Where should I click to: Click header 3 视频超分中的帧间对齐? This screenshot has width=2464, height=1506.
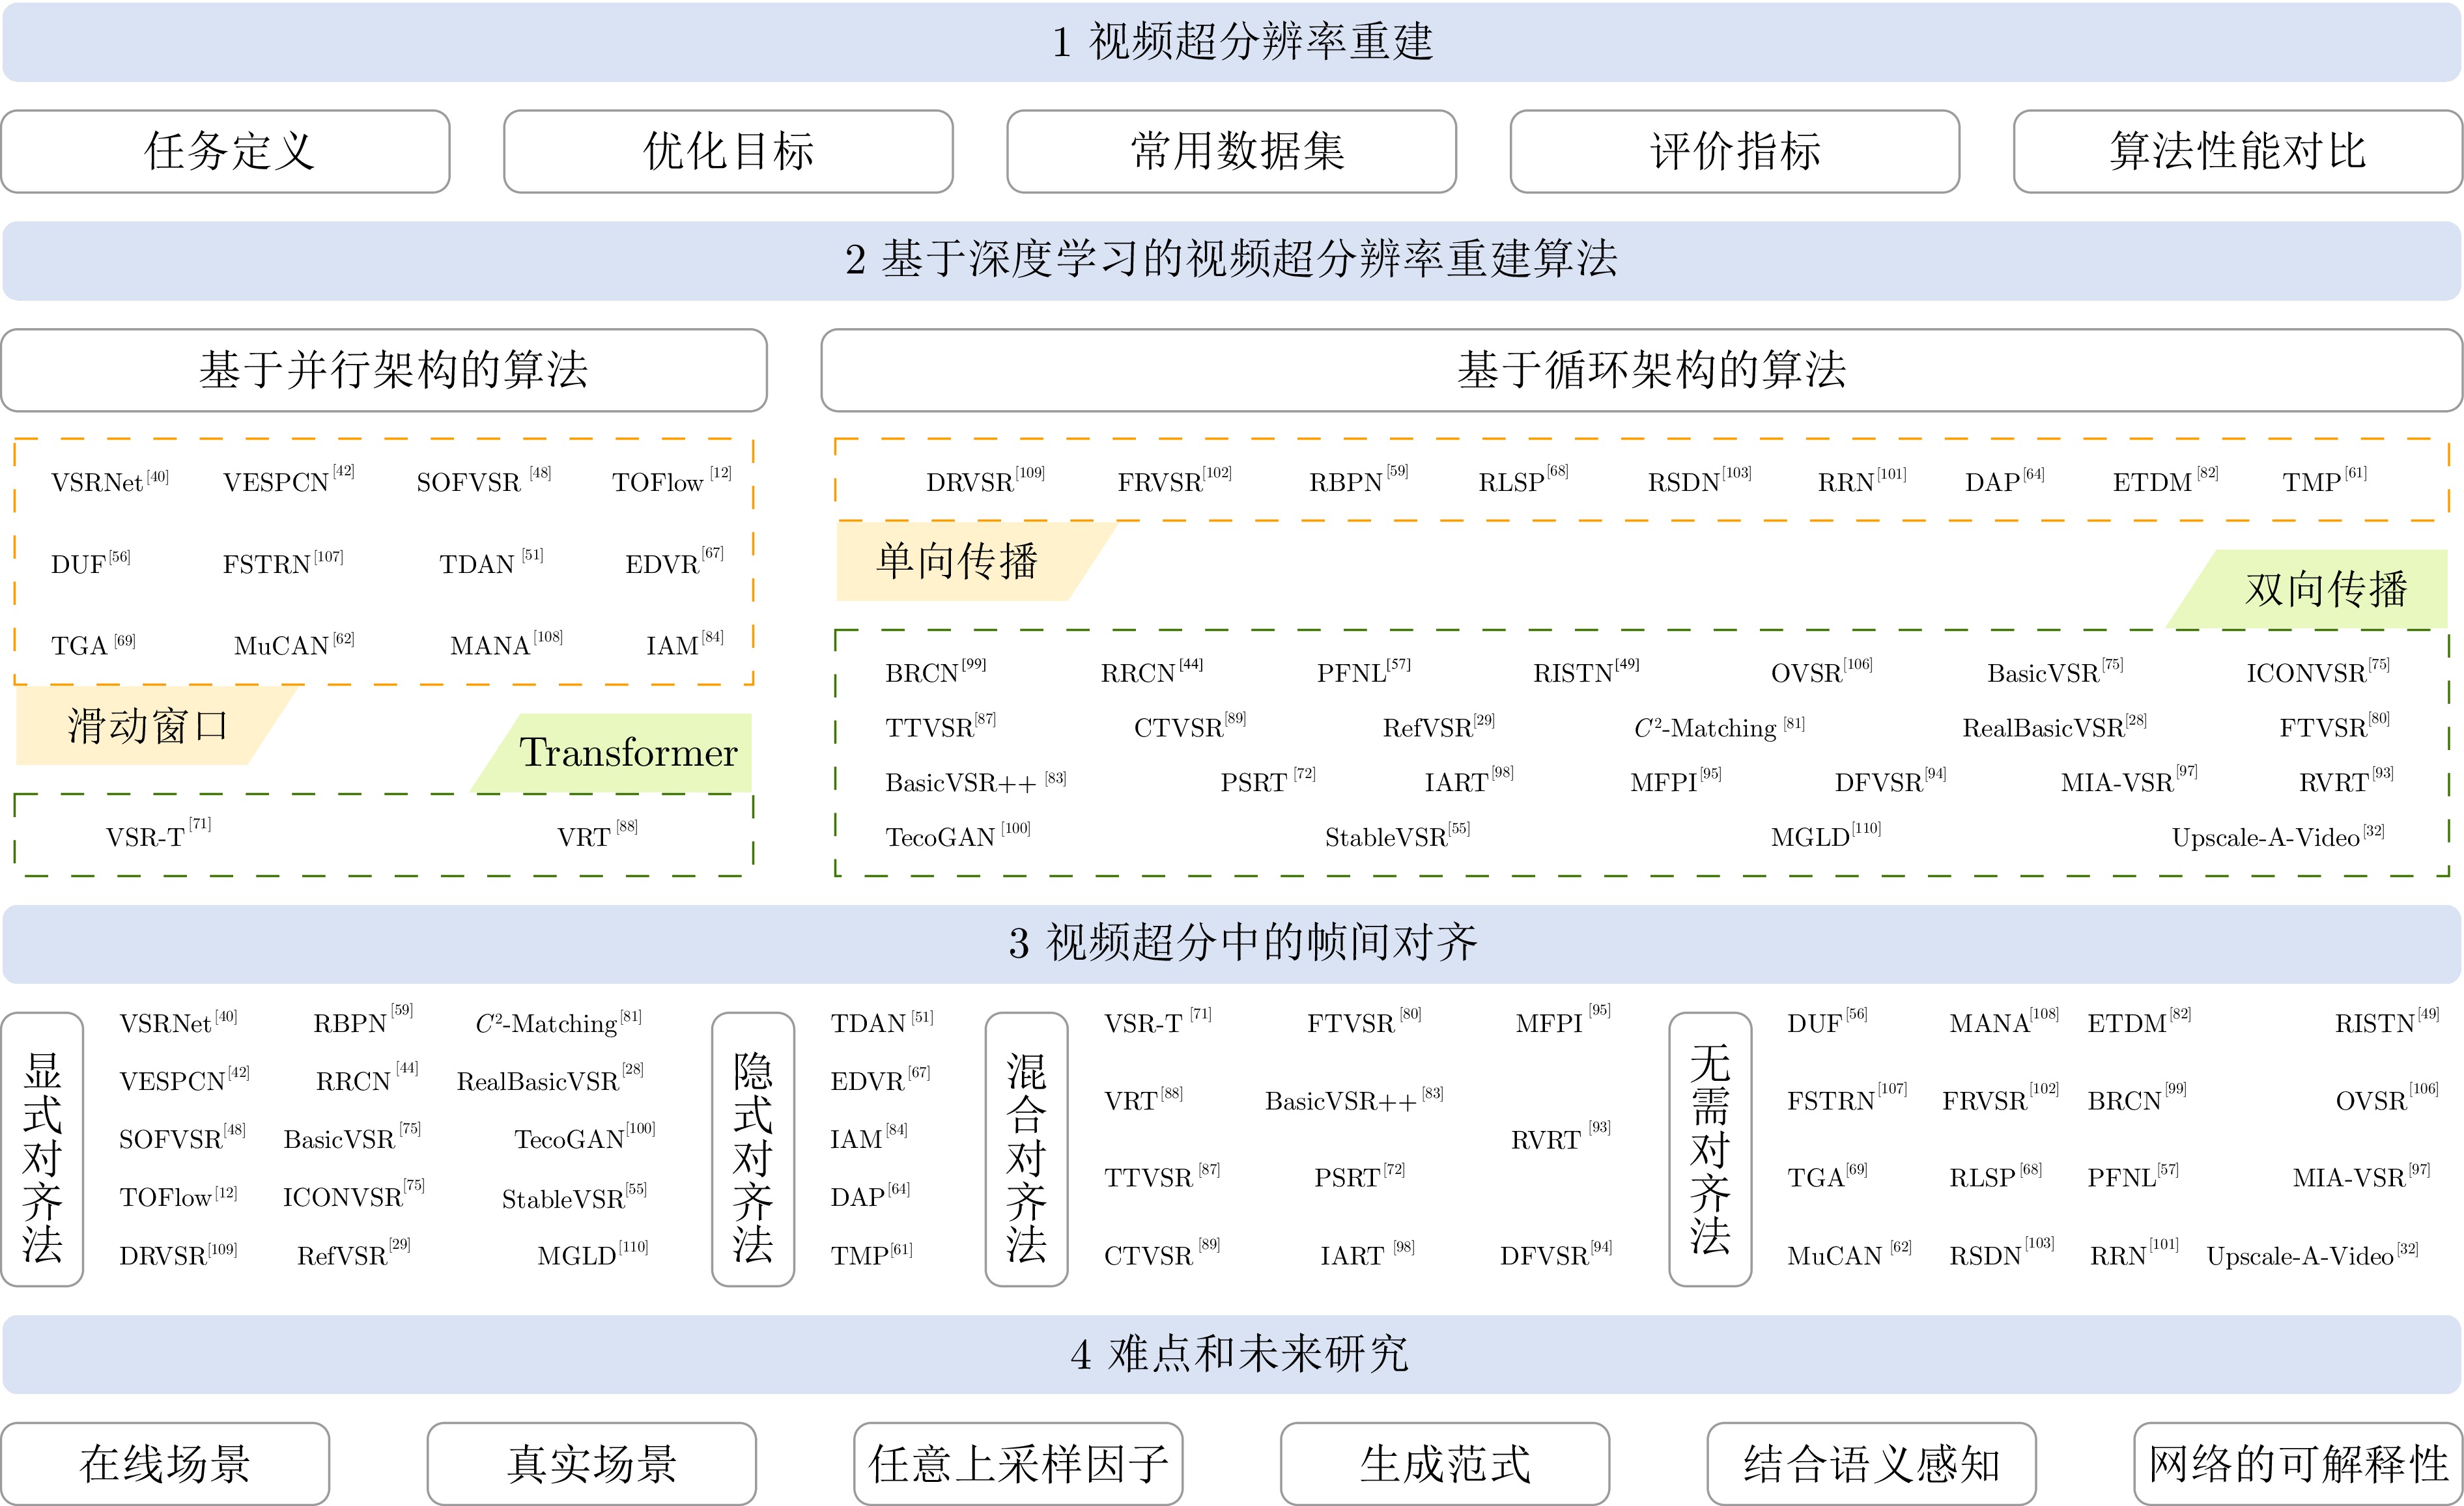tap(1232, 943)
